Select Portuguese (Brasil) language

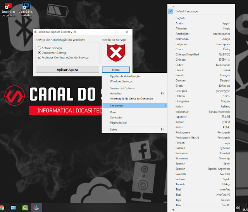(x=201, y=138)
